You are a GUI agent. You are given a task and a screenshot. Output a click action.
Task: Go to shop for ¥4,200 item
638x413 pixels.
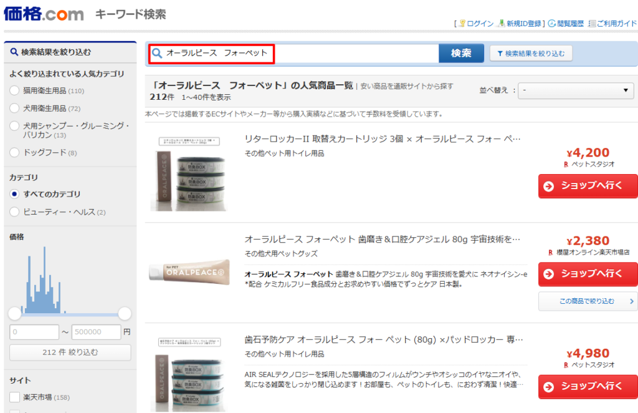588,186
